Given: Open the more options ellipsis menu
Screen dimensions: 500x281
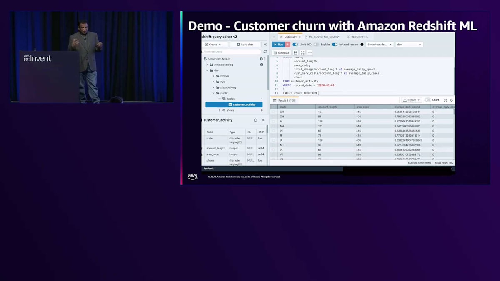Looking at the screenshot, I should coord(310,53).
